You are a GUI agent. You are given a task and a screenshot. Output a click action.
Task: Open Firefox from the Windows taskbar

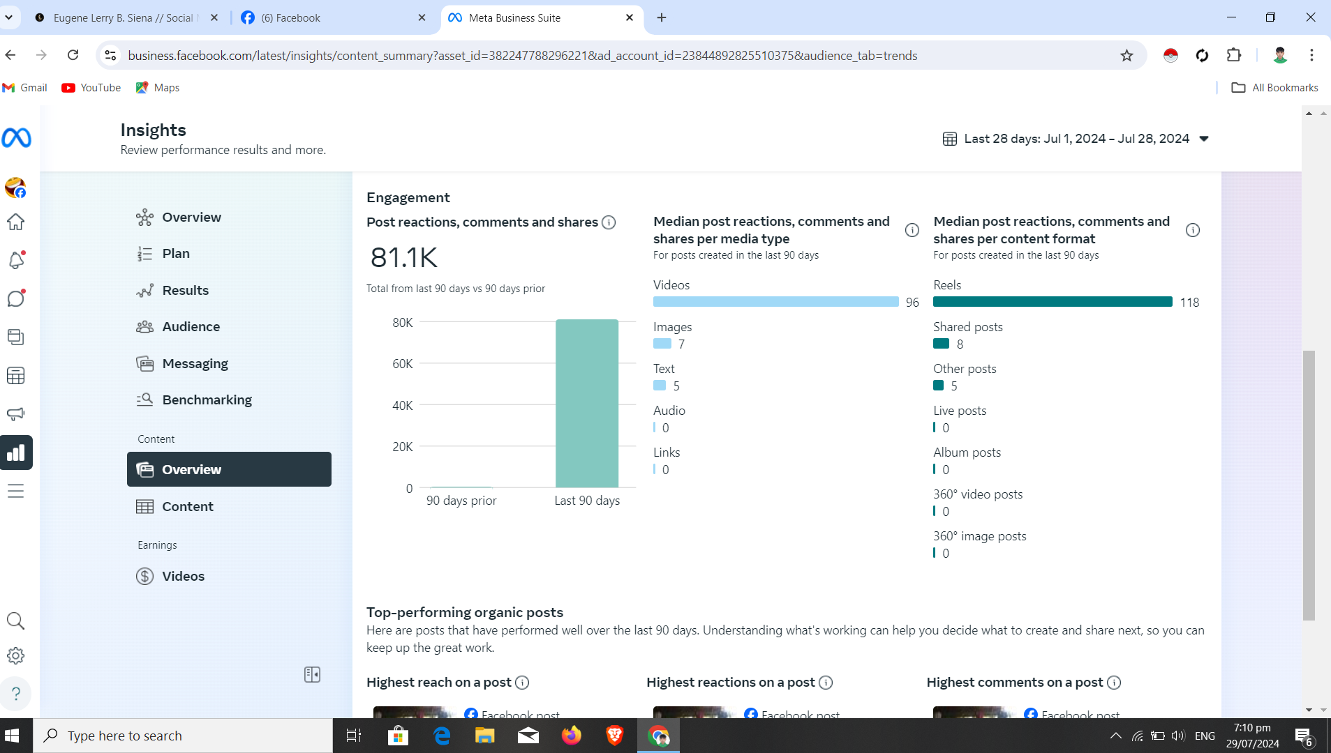pyautogui.click(x=571, y=736)
